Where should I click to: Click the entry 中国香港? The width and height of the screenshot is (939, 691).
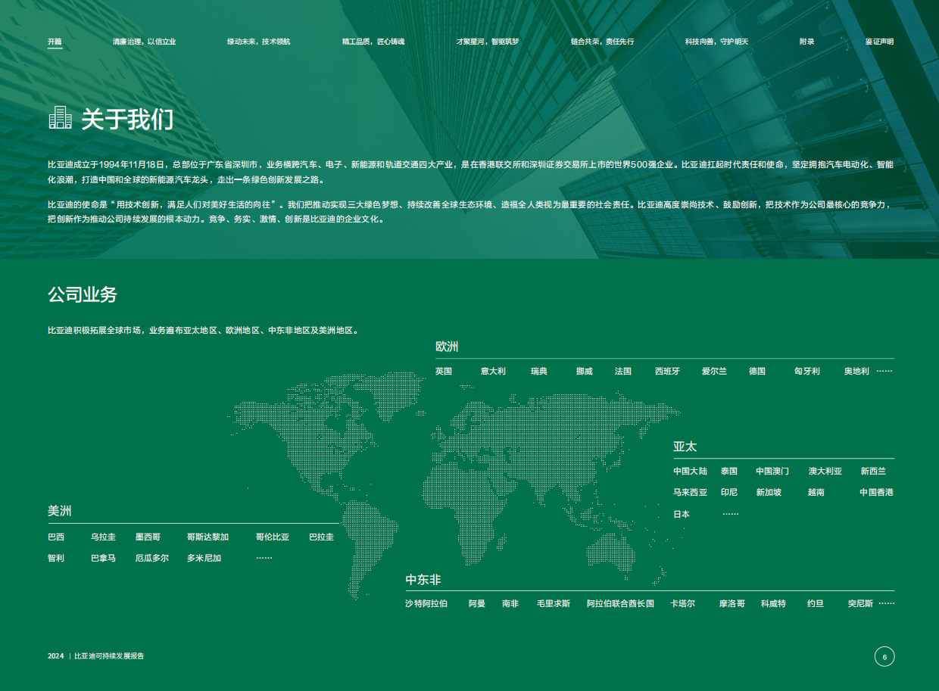pyautogui.click(x=876, y=492)
